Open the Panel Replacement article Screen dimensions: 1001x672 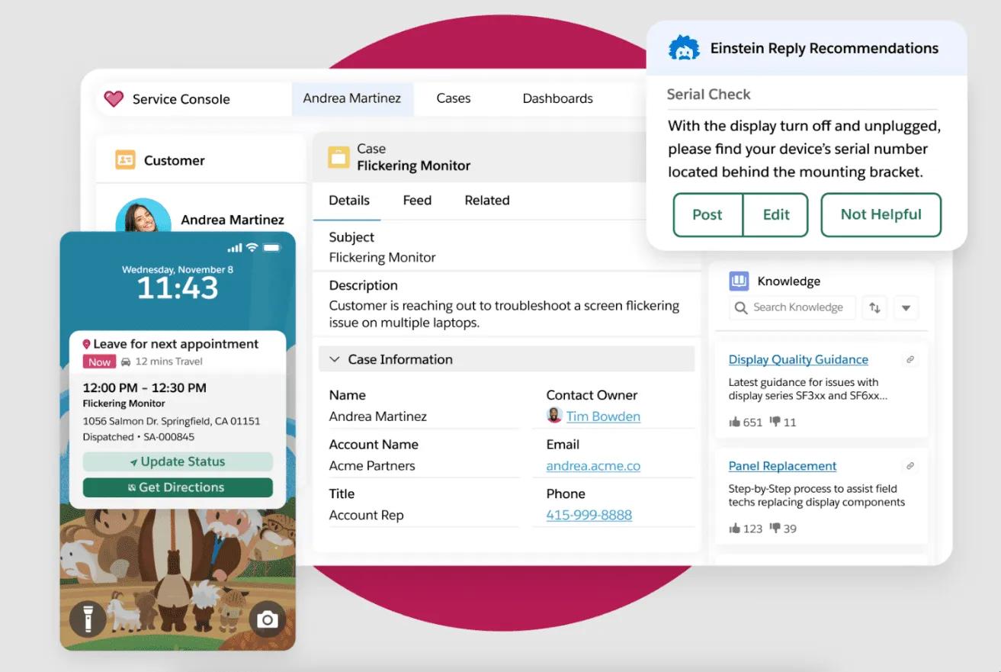(x=782, y=466)
